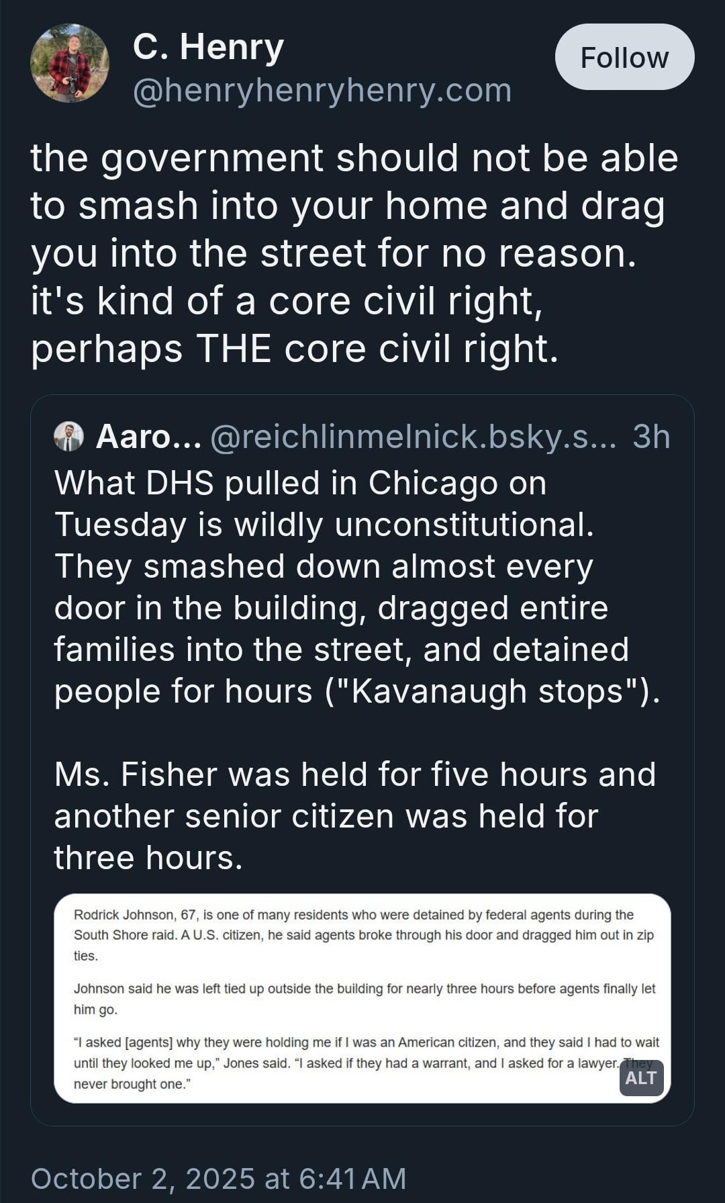The image size is (725, 1203).
Task: Open the @henryhenryhenry.com handle link
Action: [322, 90]
